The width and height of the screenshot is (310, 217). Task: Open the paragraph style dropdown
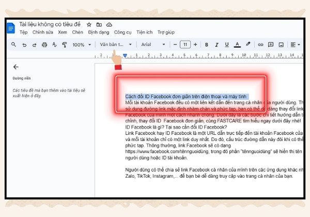(x=116, y=44)
